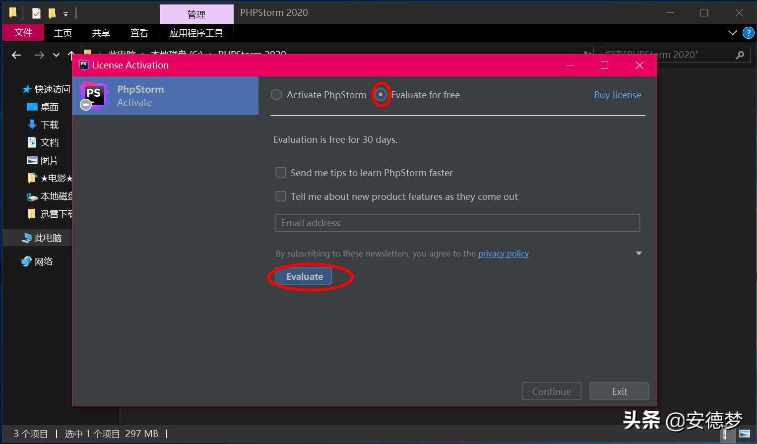Expand the newsletter details disclosure arrow
757x444 pixels.
click(639, 254)
